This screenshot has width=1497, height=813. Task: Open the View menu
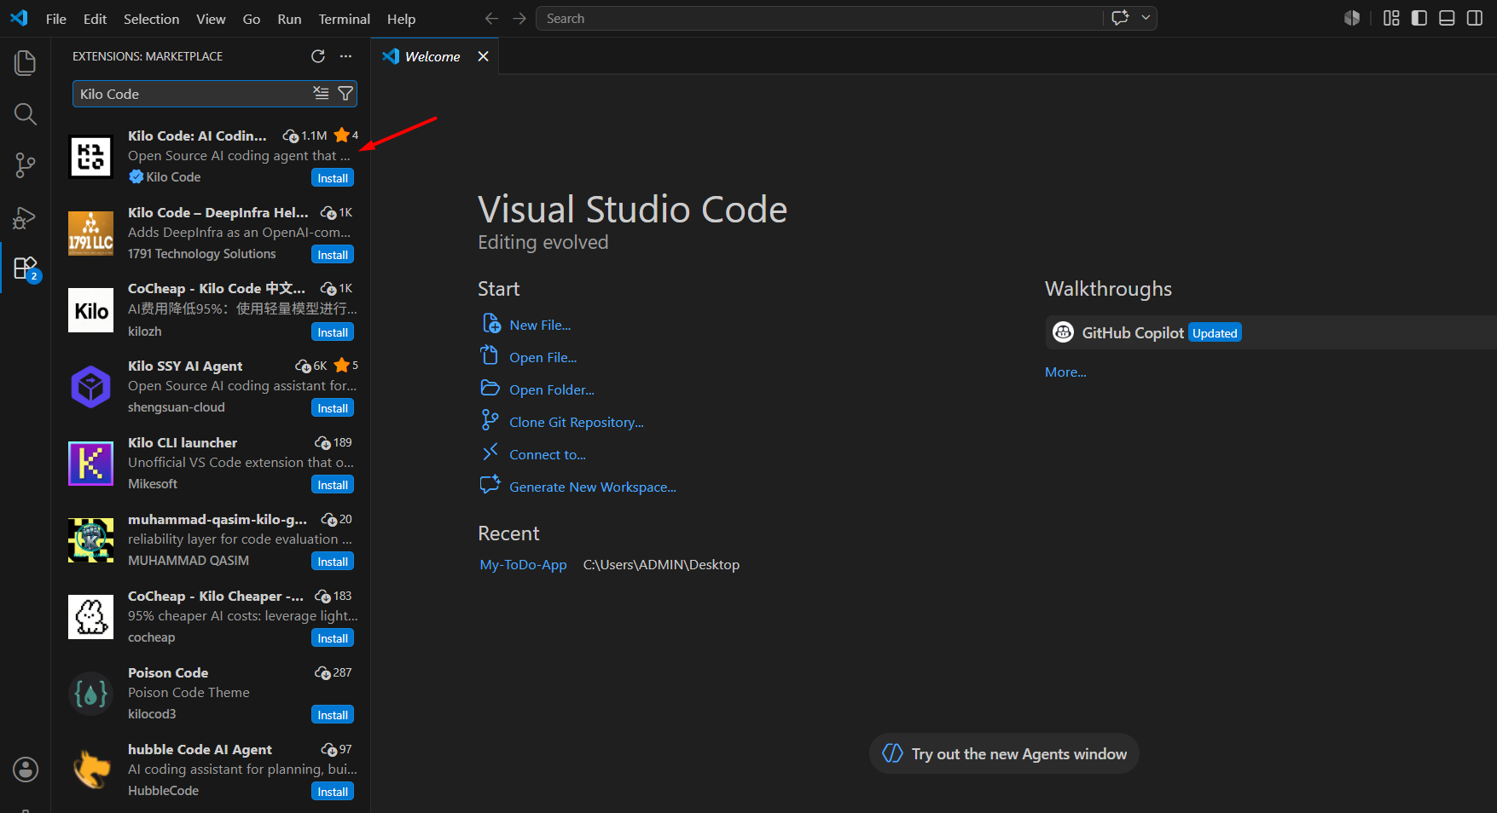[211, 19]
